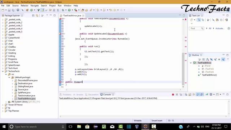Click the Windows Start button
This screenshot has width=231, height=130.
4,126
